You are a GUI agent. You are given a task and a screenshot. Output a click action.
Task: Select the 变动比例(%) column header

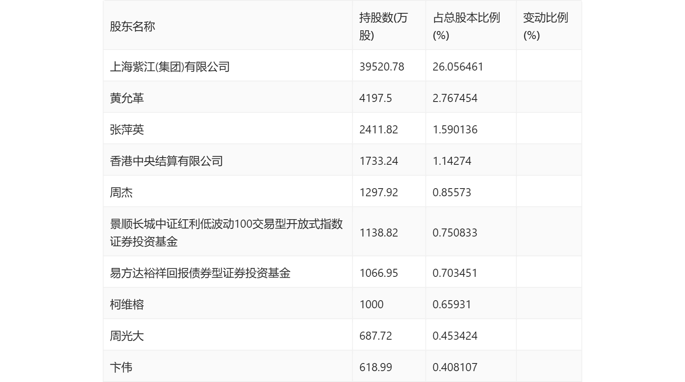(546, 27)
